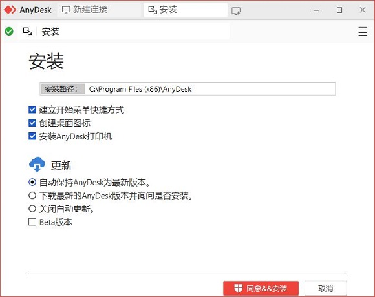Click install icon in address bar
The image size is (375, 297).
(x=27, y=31)
